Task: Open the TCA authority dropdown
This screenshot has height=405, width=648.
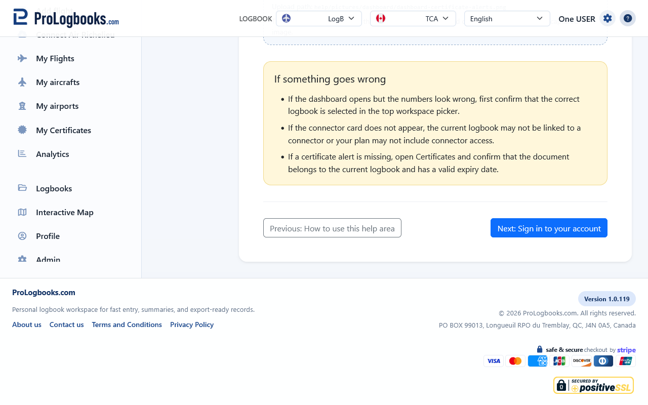Action: click(x=413, y=19)
